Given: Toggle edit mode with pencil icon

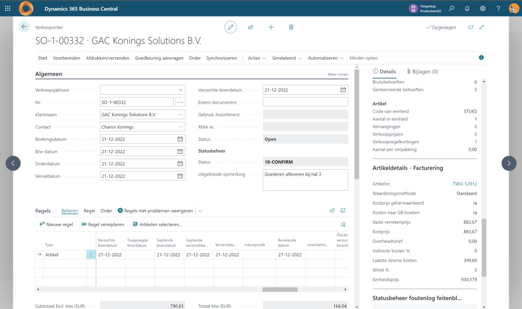Looking at the screenshot, I should 230,27.
